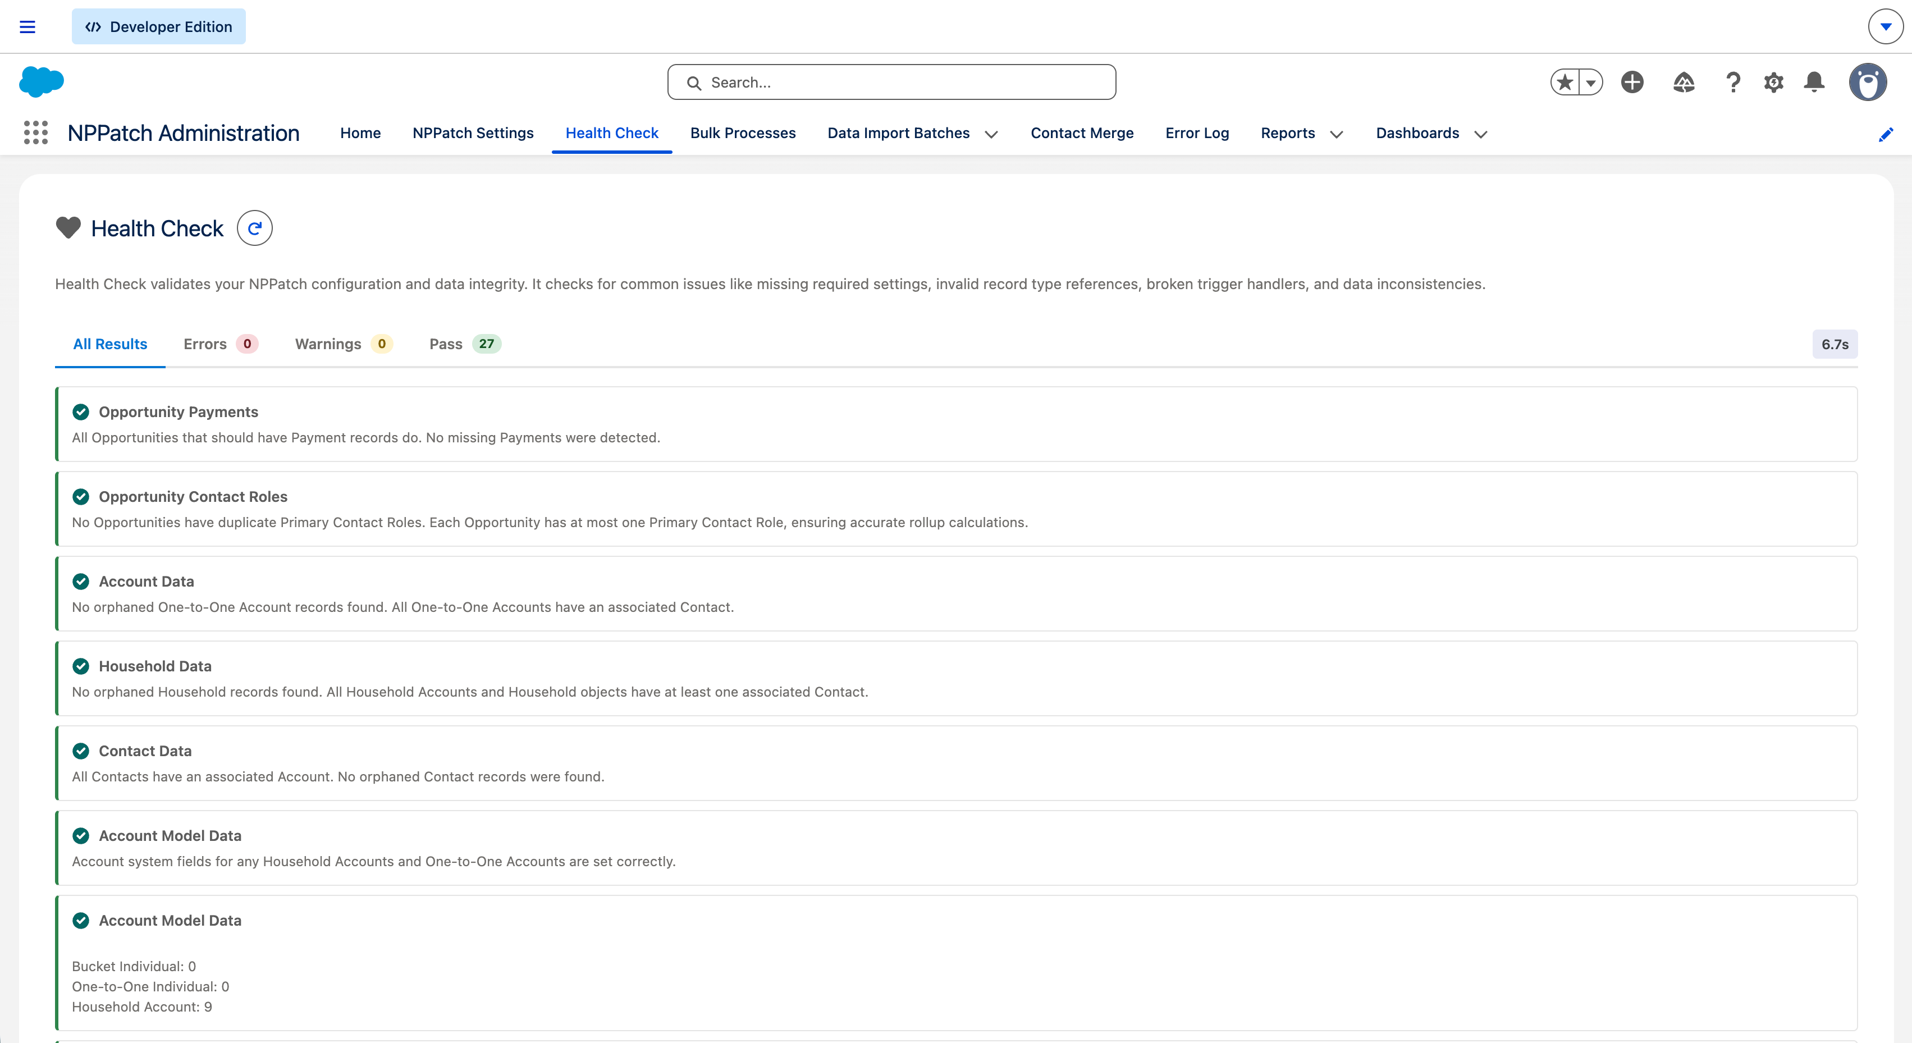This screenshot has width=1912, height=1043.
Task: Click inside the Search field
Action: point(891,81)
